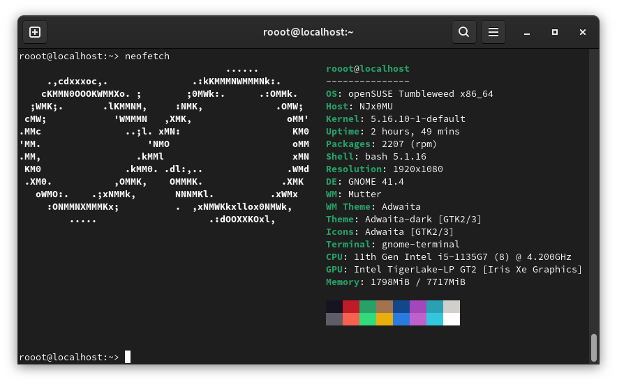Click the CPU: 11th Gen Intel line

pyautogui.click(x=449, y=257)
